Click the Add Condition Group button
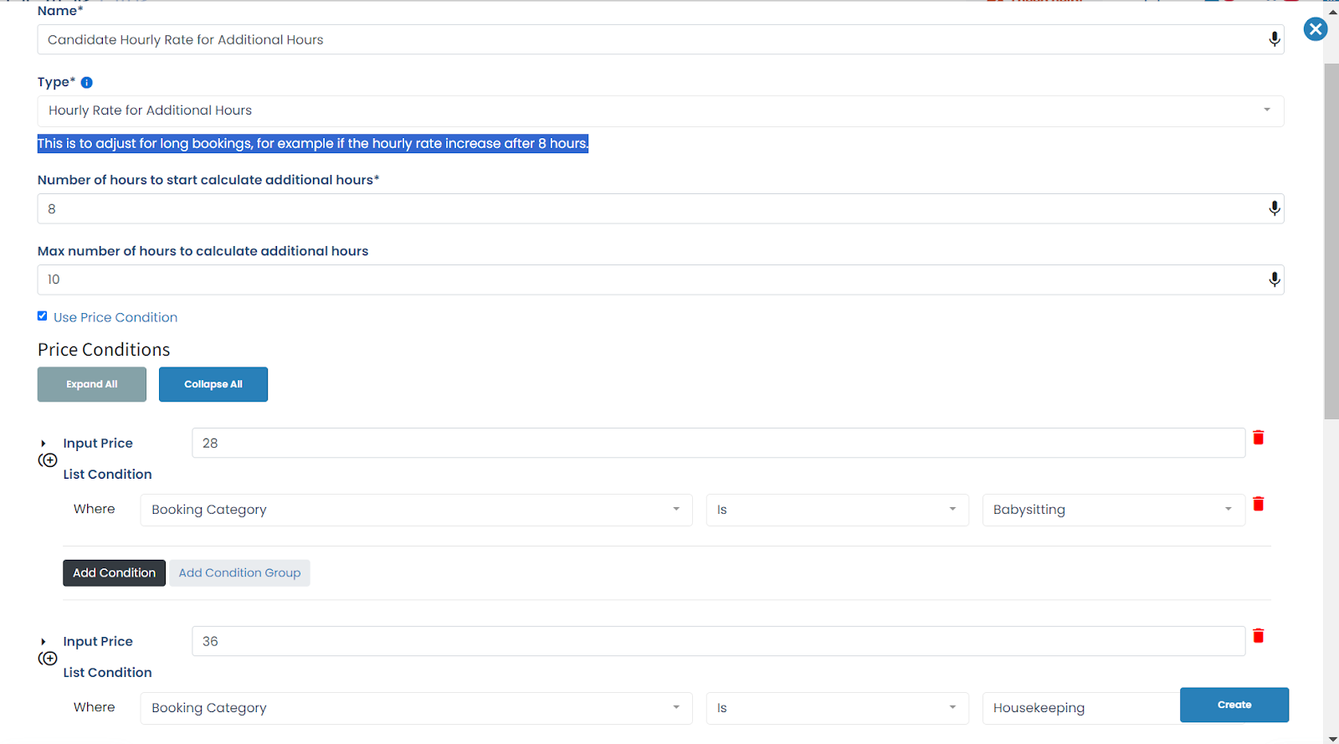 click(x=239, y=573)
